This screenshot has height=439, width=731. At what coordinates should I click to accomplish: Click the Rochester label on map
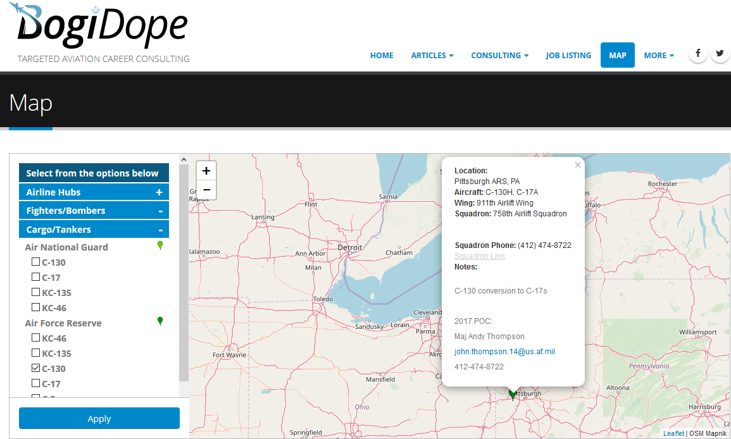(x=663, y=183)
